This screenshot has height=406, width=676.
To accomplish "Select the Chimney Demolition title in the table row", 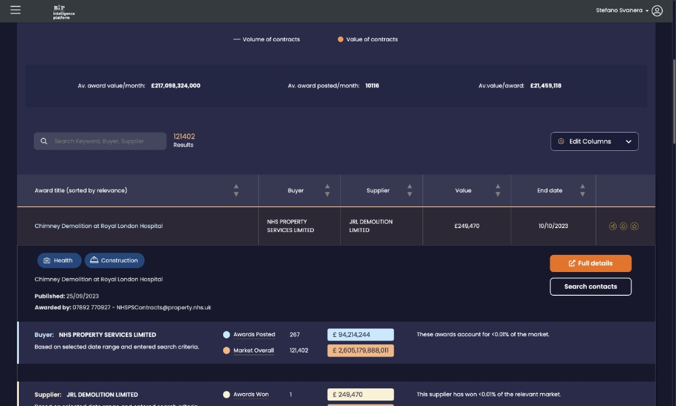I will (98, 226).
